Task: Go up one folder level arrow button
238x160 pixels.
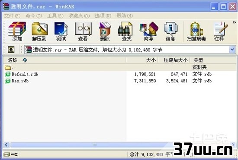Action: 11,50
